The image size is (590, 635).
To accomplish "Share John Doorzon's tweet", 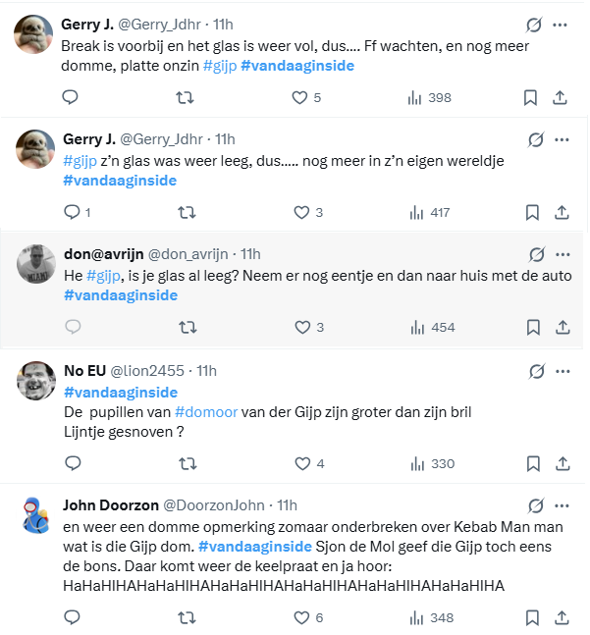I will point(562,617).
